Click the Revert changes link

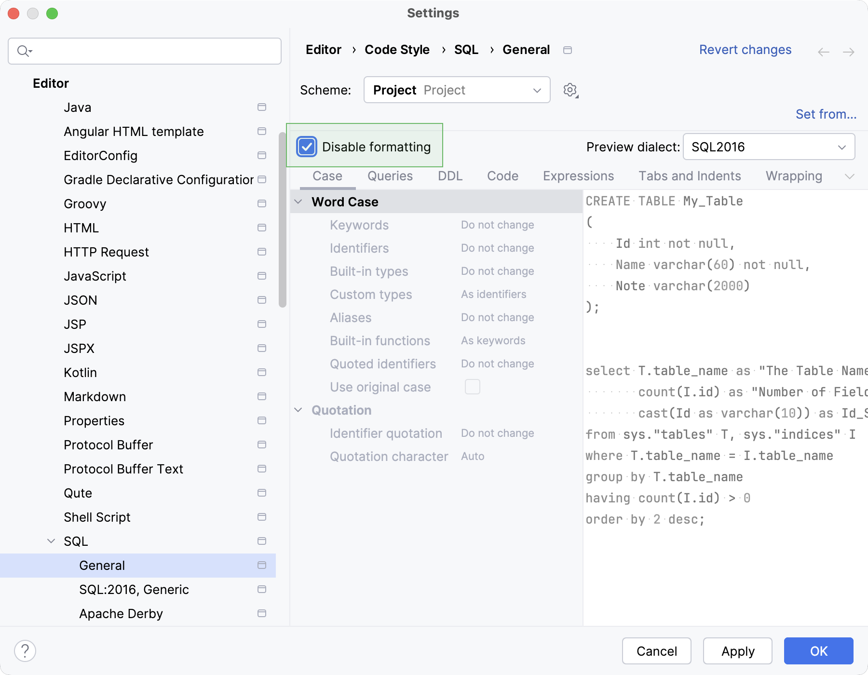point(745,50)
